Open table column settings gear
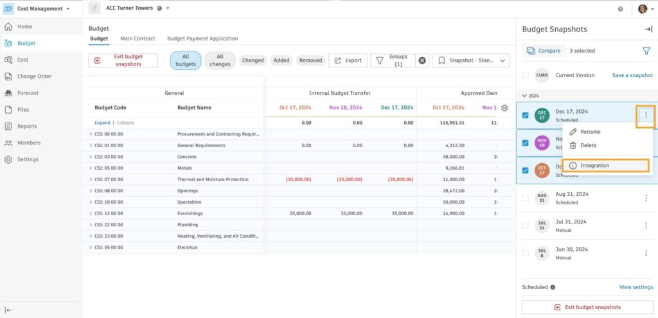 504,108
